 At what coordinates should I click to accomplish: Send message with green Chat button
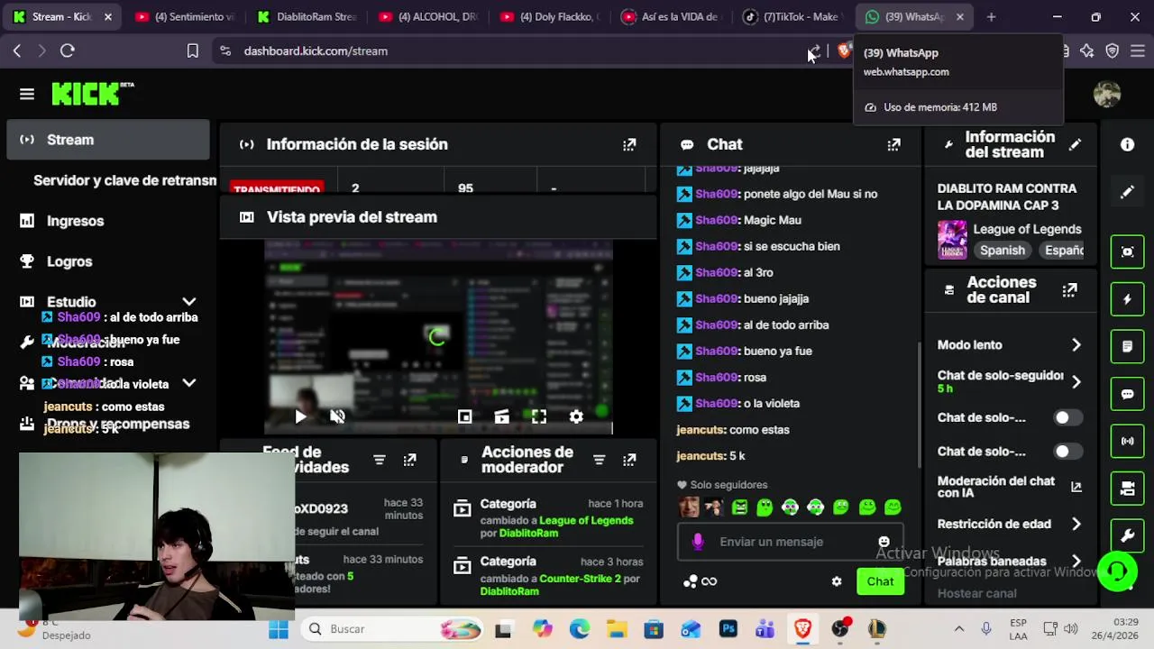tap(880, 581)
